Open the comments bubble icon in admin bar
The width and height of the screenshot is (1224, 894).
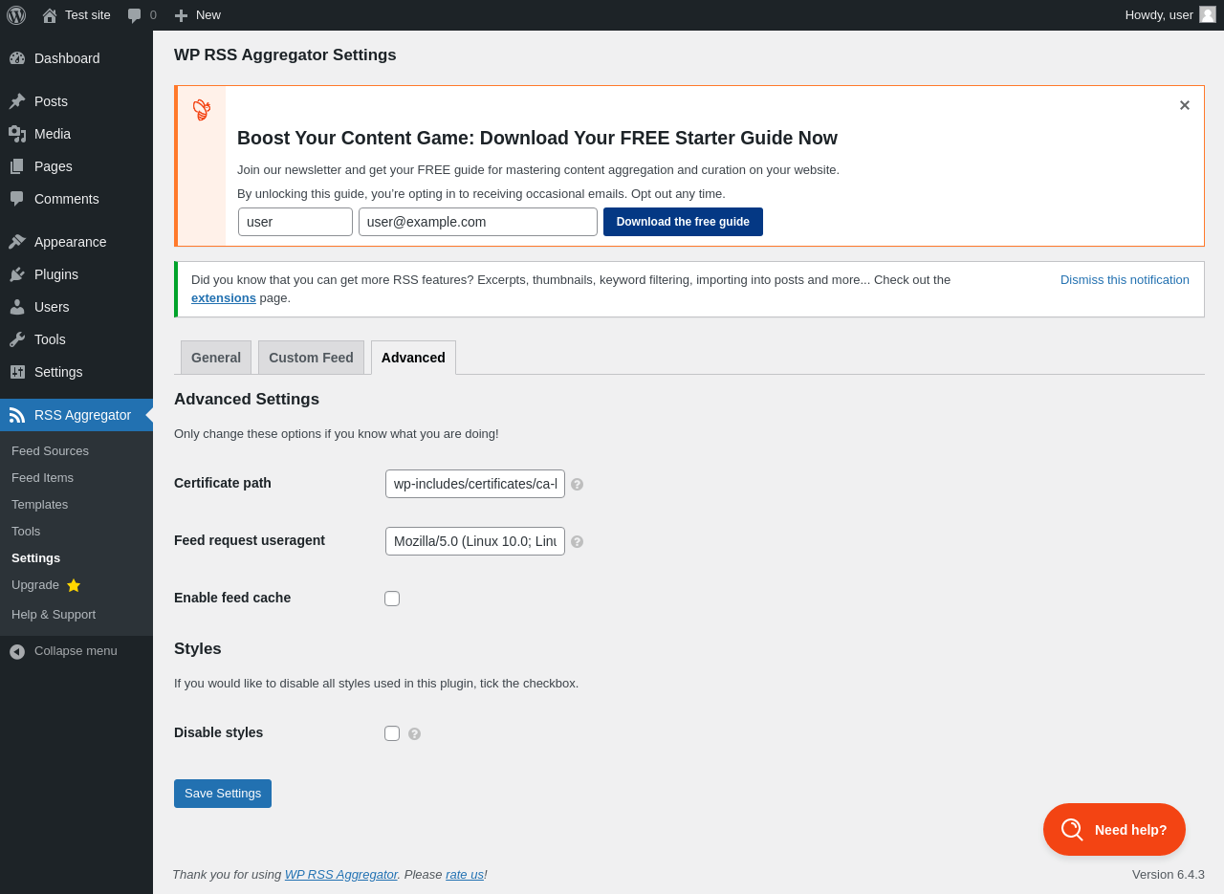pos(135,15)
